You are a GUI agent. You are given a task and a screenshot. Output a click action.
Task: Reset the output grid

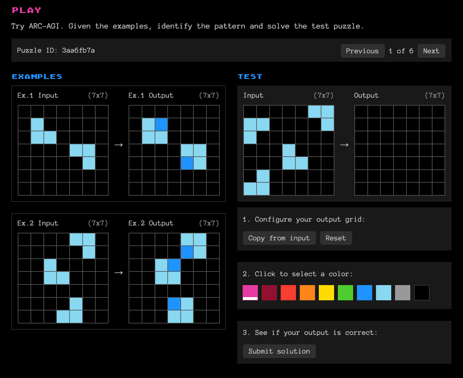(336, 238)
